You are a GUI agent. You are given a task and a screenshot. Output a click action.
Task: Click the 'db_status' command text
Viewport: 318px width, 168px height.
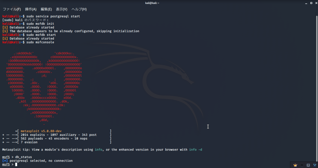24,157
